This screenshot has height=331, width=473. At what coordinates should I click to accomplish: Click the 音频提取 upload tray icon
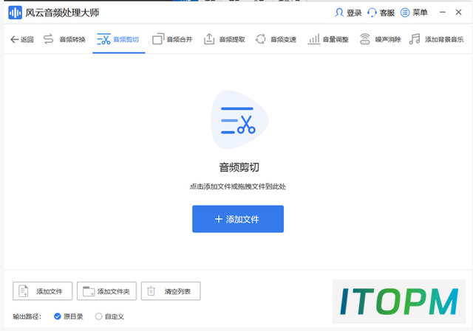[209, 39]
